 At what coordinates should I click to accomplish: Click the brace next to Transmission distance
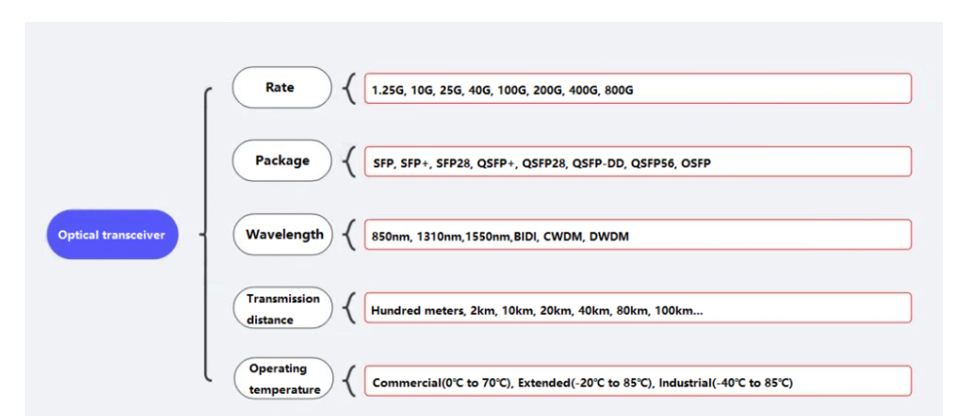(349, 308)
